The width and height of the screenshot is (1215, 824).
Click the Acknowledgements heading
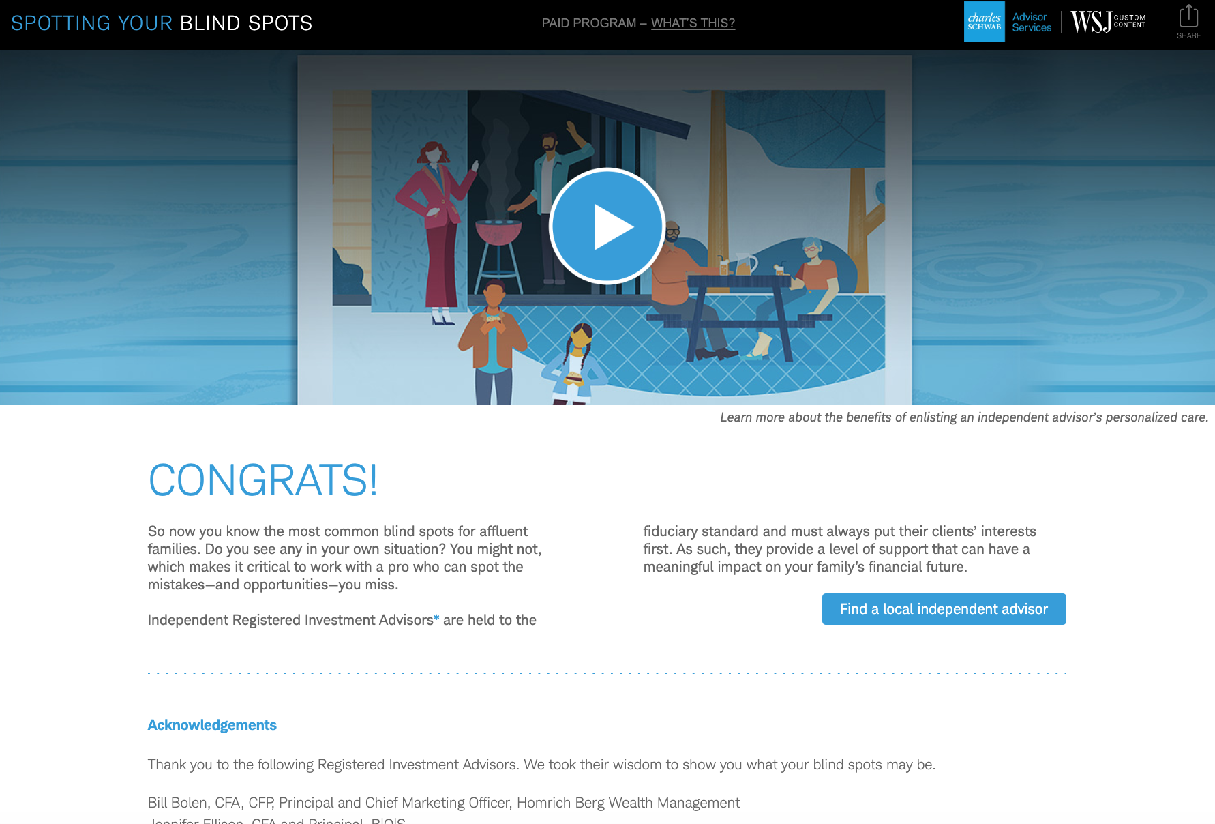(212, 725)
